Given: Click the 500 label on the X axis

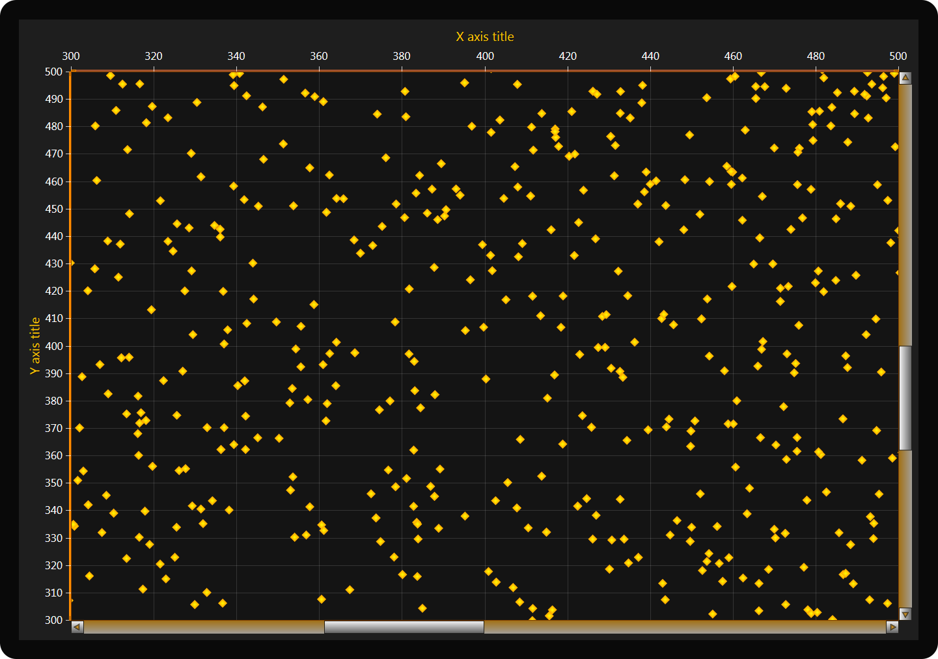Looking at the screenshot, I should tap(898, 56).
